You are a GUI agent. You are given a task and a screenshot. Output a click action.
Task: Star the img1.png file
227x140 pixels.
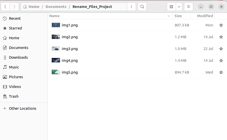pos(221,25)
